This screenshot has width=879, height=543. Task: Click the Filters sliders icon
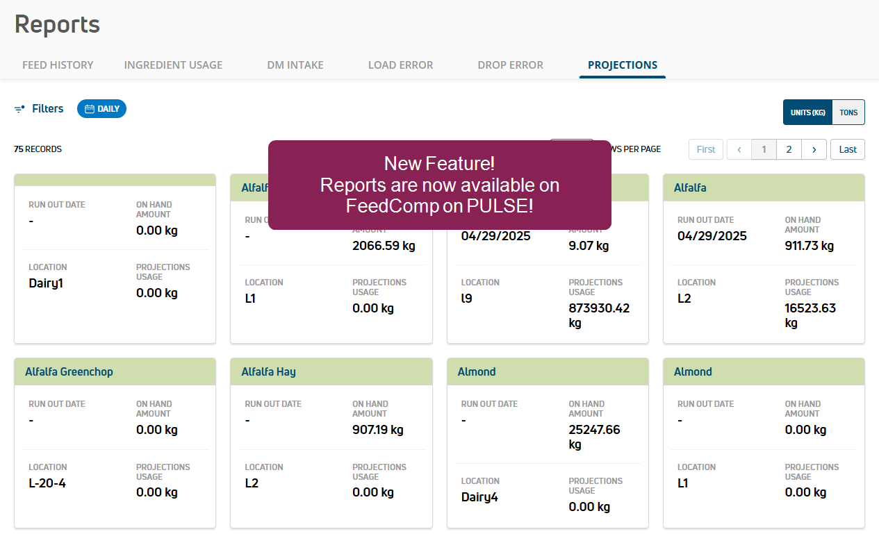(19, 109)
